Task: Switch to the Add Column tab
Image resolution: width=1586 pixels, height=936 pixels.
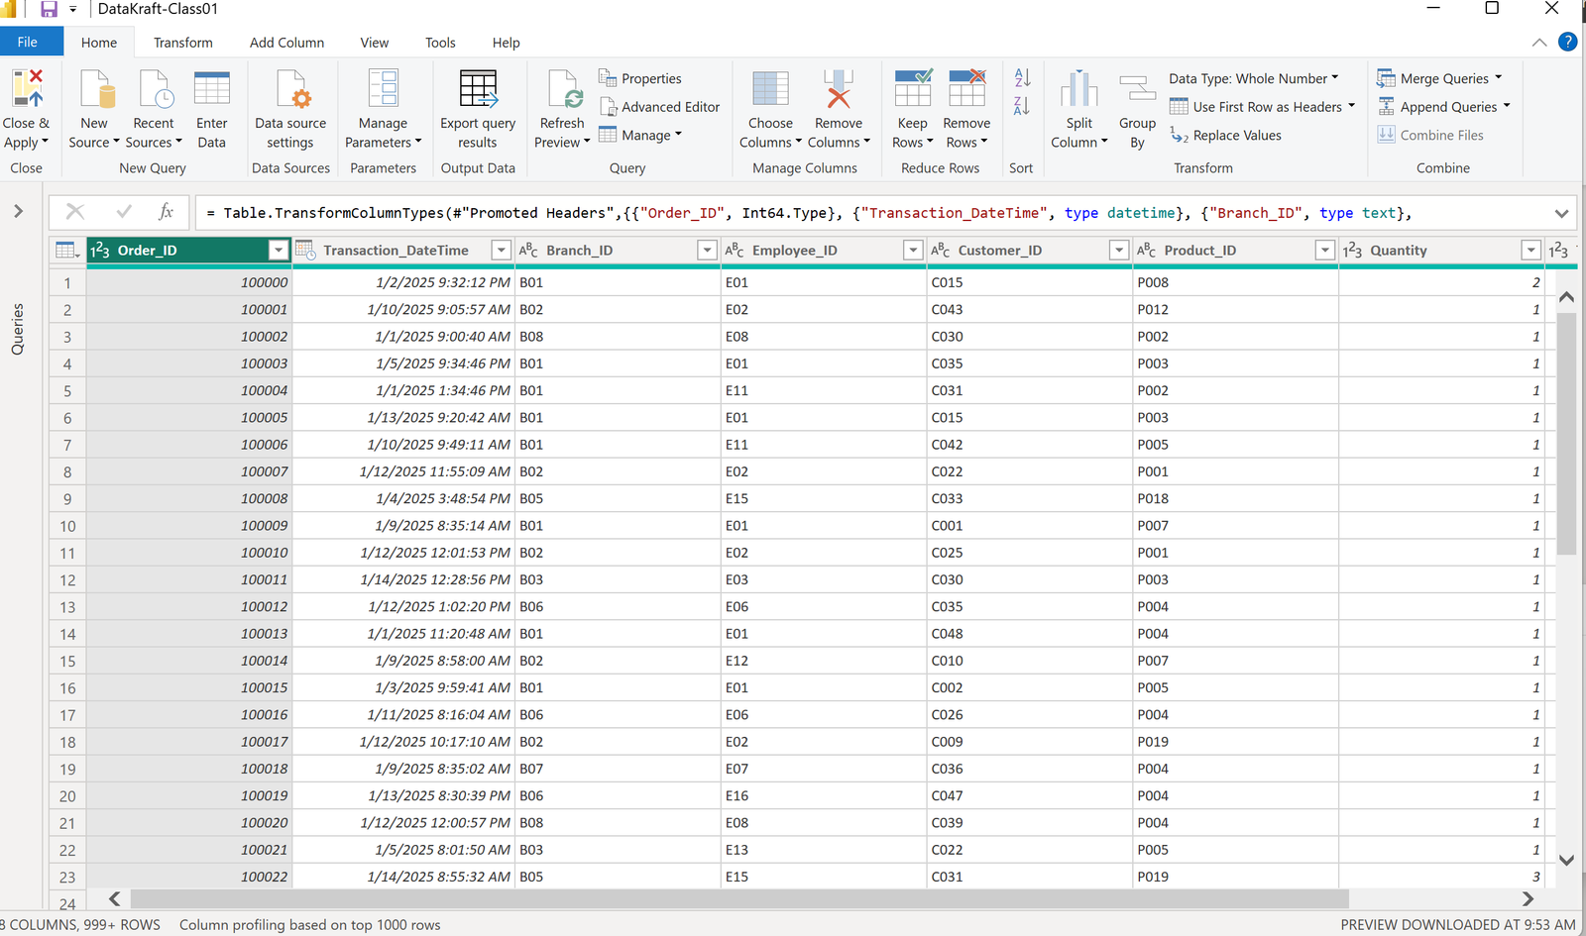Action: click(286, 43)
